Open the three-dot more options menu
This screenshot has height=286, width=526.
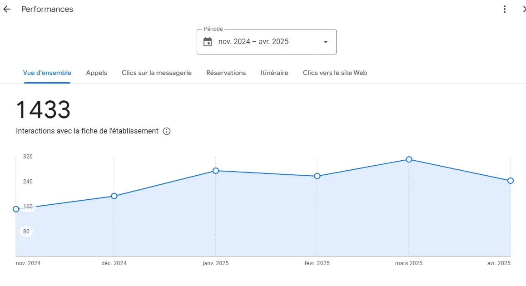[504, 10]
